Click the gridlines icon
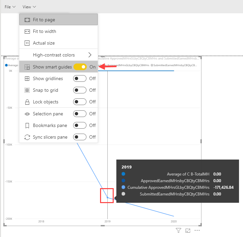The image size is (243, 237). click(x=27, y=78)
